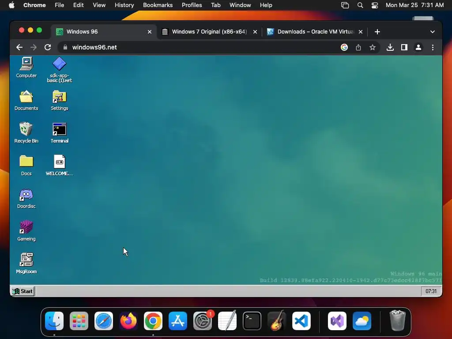Screen dimensions: 452x339
Task: Open the View menu
Action: [99, 5]
